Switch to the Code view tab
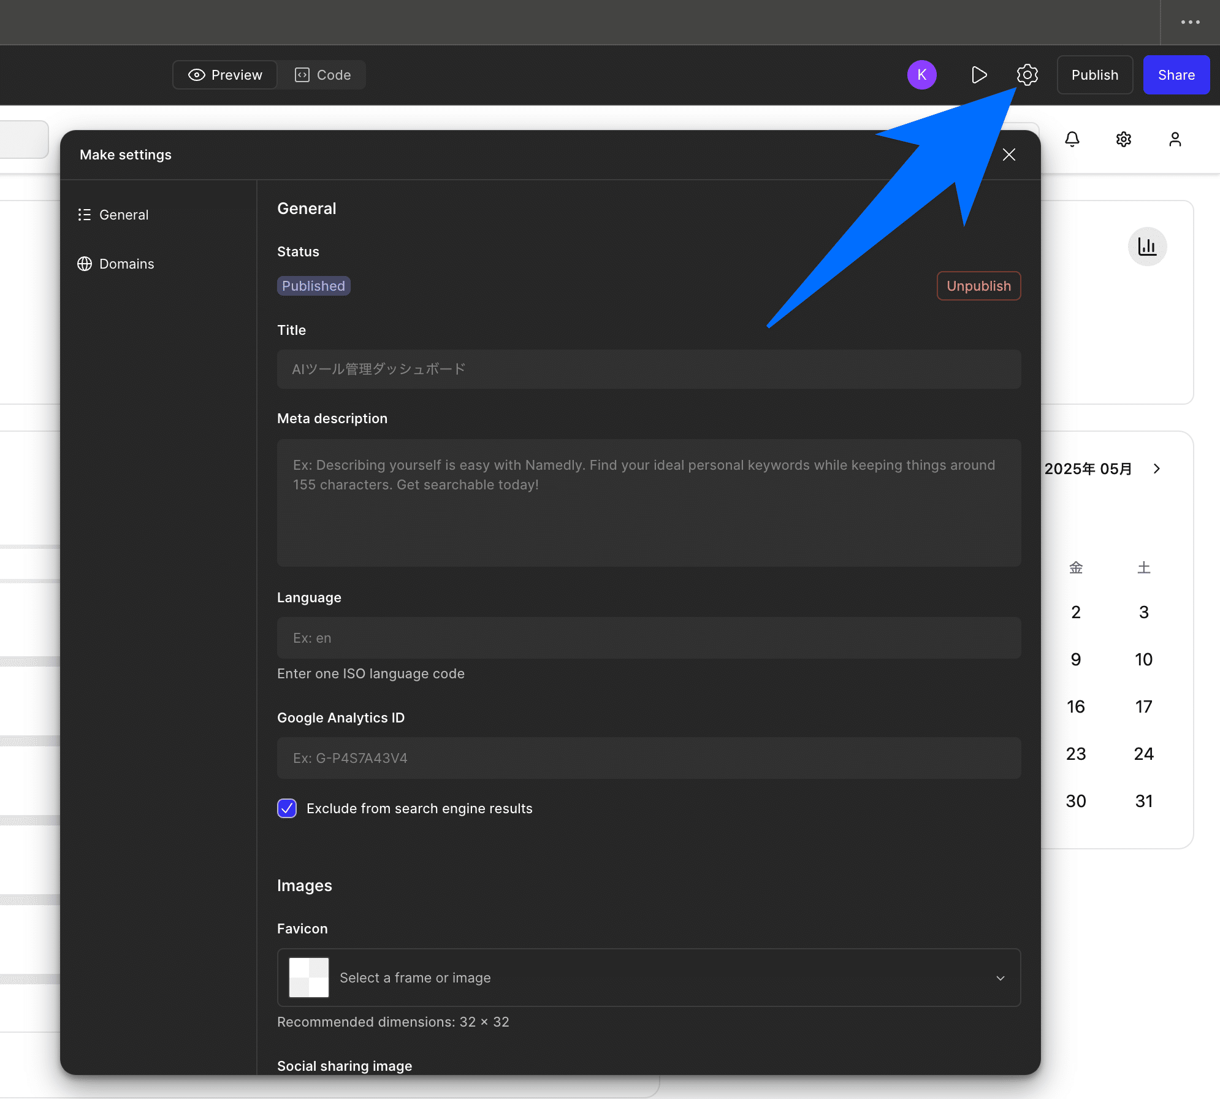The height and width of the screenshot is (1099, 1220). click(322, 75)
